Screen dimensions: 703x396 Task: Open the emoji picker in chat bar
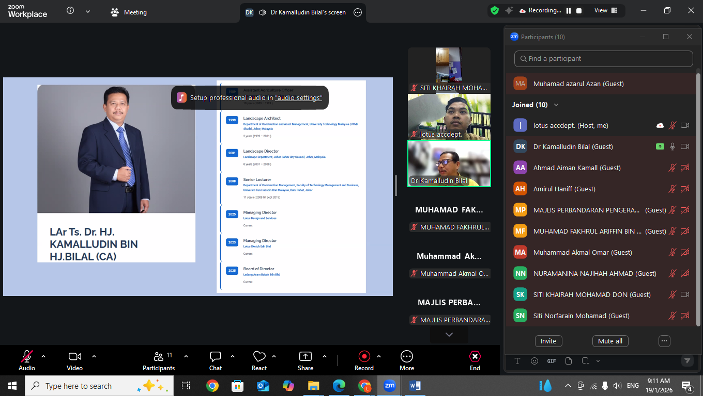tap(534, 361)
